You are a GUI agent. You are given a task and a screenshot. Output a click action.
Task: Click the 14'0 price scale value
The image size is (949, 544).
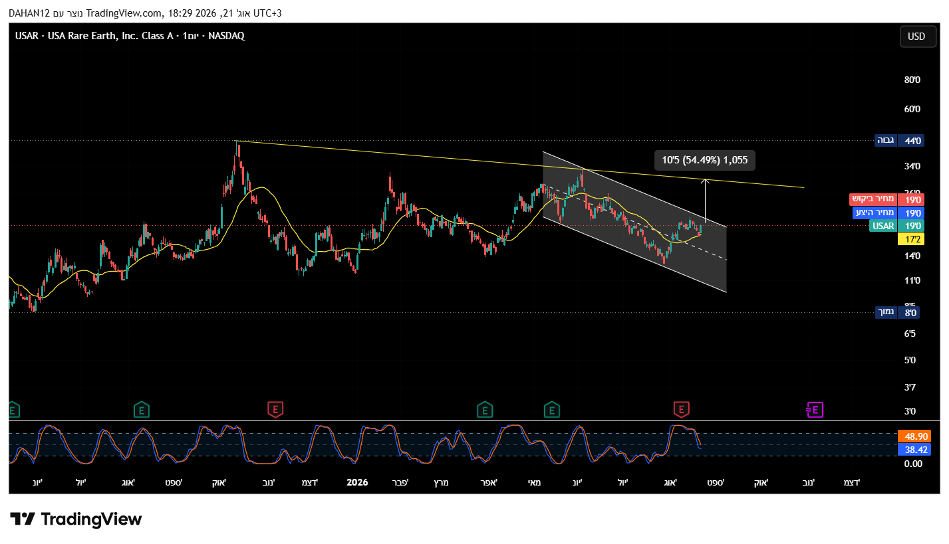click(912, 256)
